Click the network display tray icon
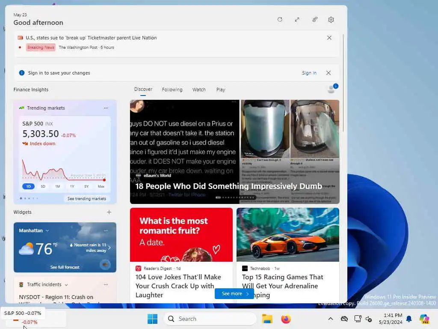This screenshot has width=438, height=329. (x=358, y=319)
